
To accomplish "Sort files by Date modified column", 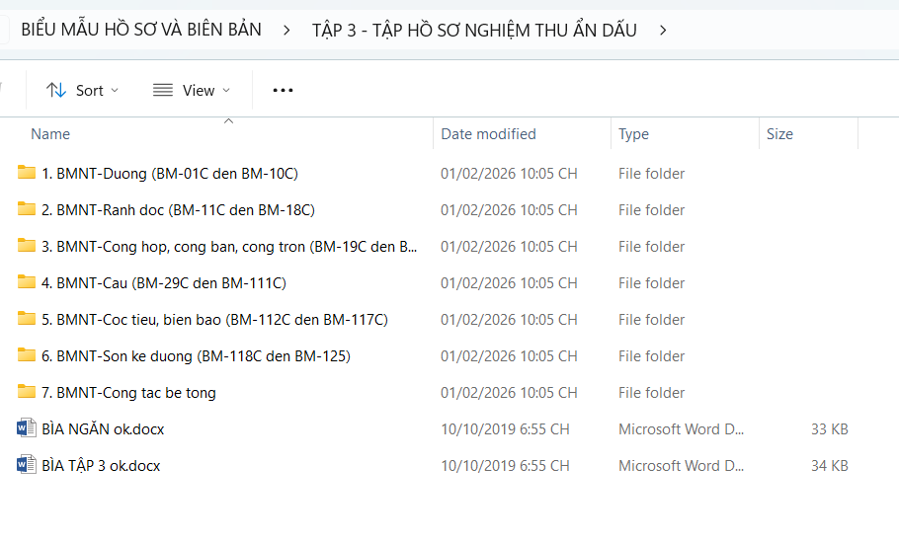I will (x=488, y=134).
